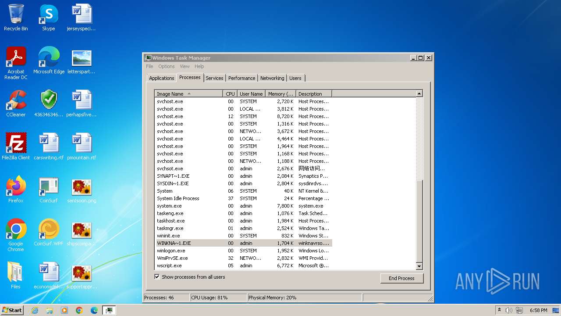Viewport: 561px width, 316px height.
Task: Open the View menu
Action: tap(185, 66)
